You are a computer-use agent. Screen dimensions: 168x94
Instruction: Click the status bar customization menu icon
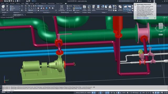[x=166, y=93]
